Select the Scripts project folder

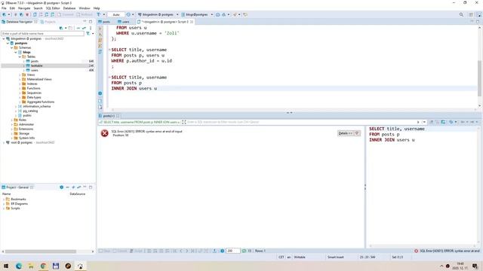pos(15,209)
